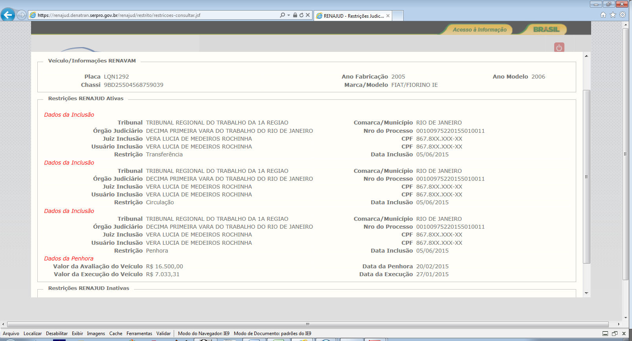Image resolution: width=632 pixels, height=341 pixels.
Task: Click inner content scrollbar down arrow
Action: (x=586, y=293)
